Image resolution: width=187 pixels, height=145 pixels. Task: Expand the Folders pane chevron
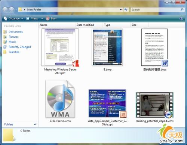35,124
